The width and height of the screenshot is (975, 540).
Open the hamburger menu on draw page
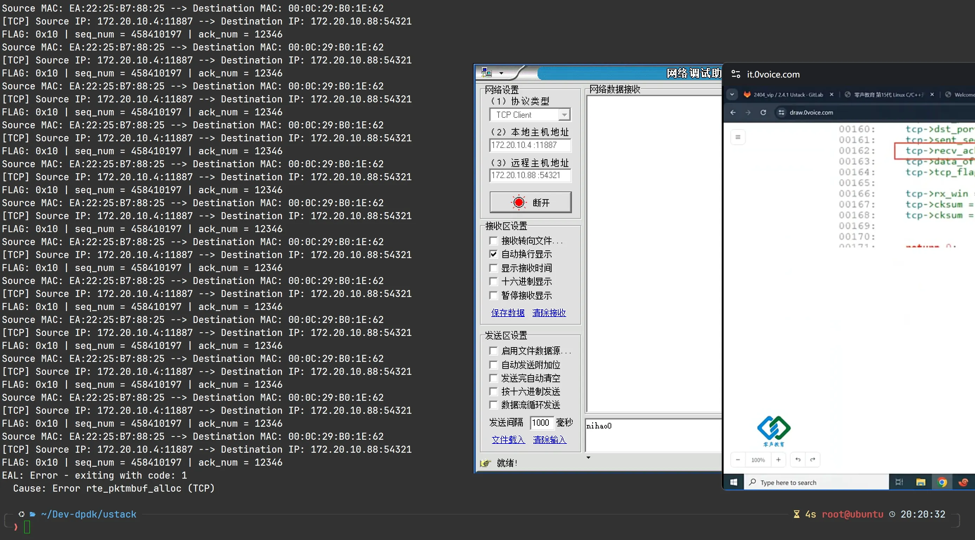[738, 137]
